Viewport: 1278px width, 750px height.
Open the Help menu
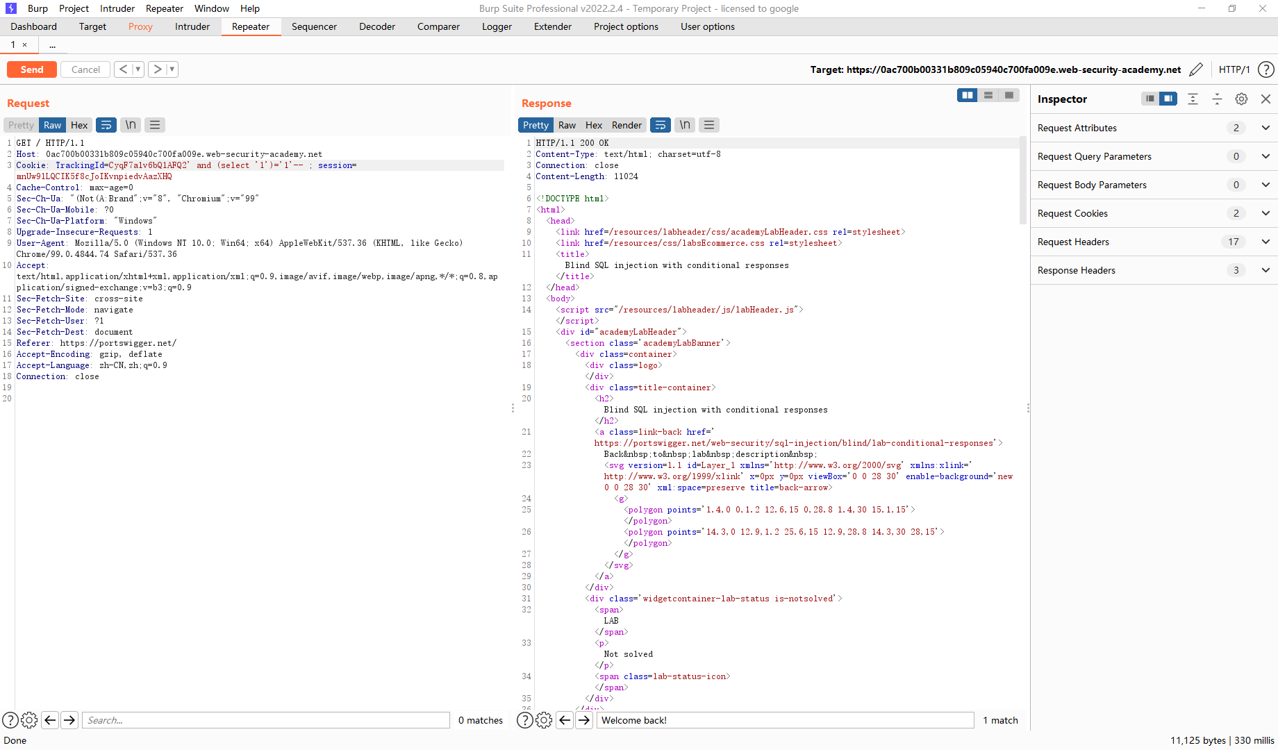tap(250, 8)
